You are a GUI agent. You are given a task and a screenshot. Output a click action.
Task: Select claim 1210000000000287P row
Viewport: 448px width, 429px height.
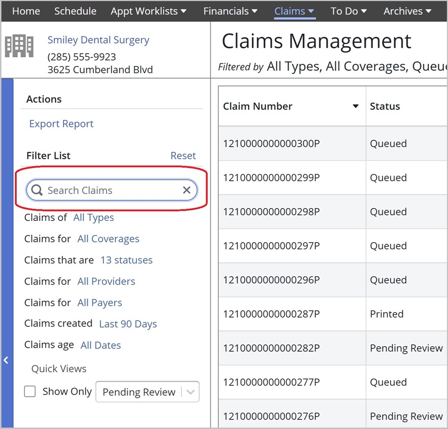click(x=333, y=314)
